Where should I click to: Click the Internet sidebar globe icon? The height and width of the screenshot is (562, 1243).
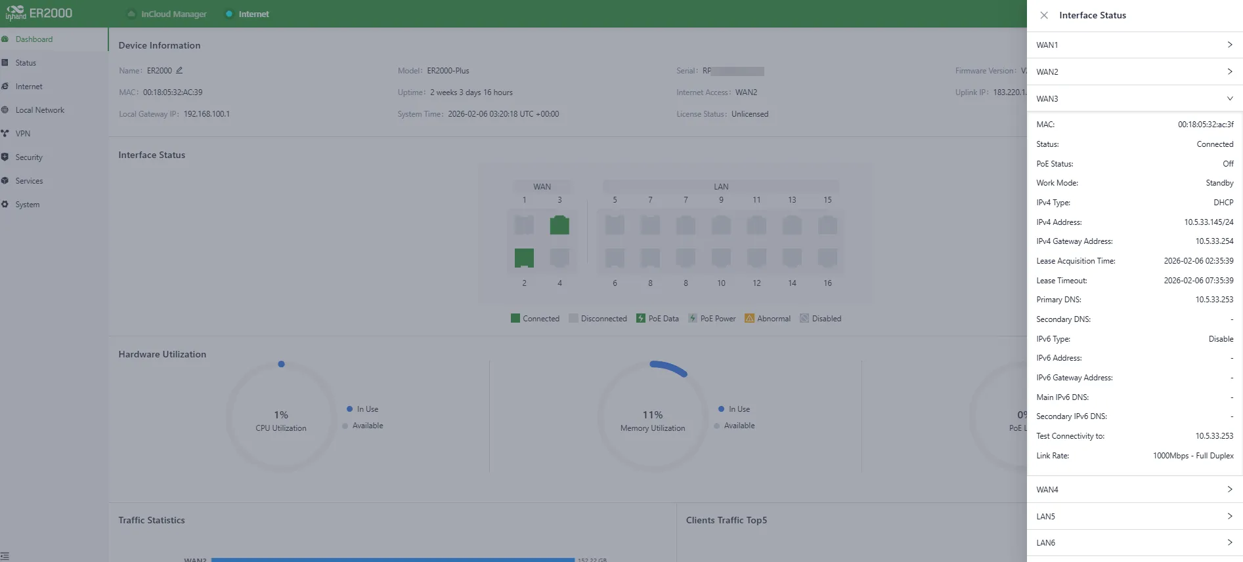(x=5, y=87)
